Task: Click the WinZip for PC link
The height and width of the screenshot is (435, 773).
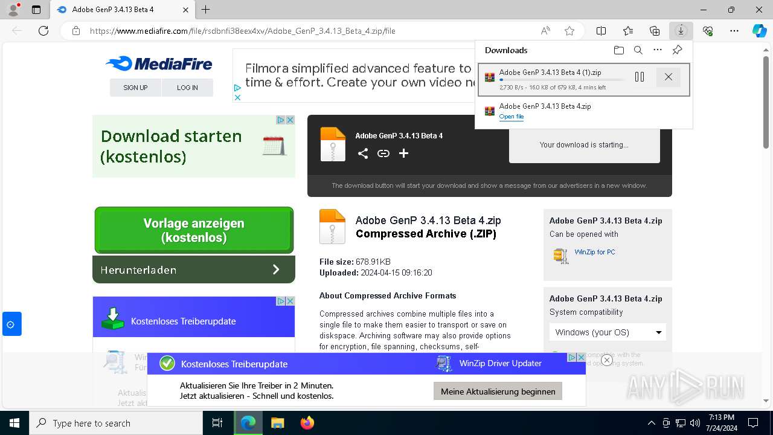Action: (x=595, y=252)
